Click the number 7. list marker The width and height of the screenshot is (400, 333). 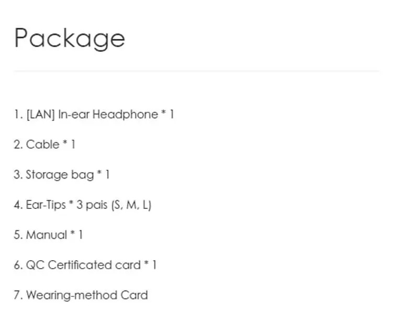(x=19, y=295)
